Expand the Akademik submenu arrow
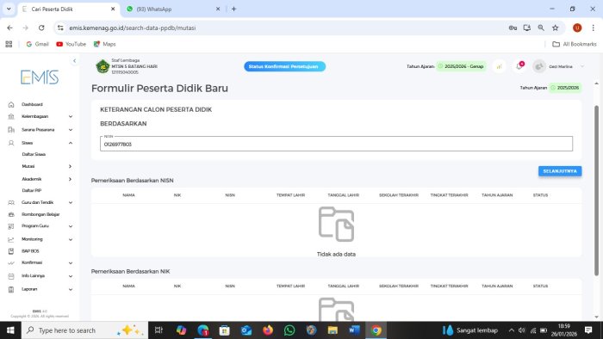The height and width of the screenshot is (339, 603). click(70, 179)
